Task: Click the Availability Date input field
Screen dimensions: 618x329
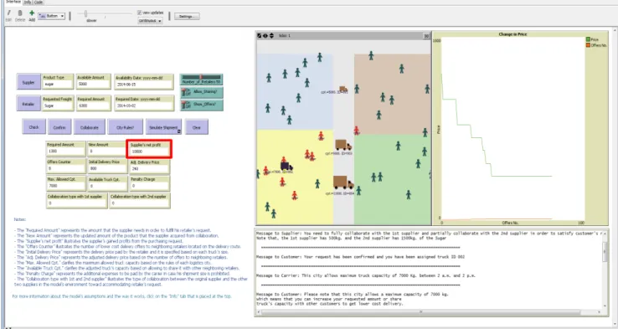Action: click(144, 81)
